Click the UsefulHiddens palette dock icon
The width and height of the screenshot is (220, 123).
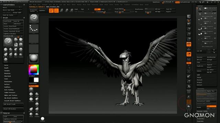(x=24, y=5)
